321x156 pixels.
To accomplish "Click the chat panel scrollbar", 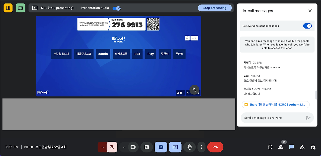I will (316, 95).
